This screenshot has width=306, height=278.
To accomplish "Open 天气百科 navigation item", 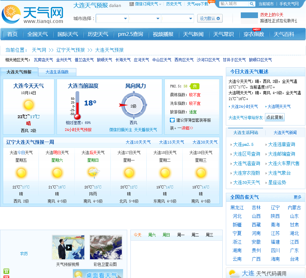I will [x=284, y=34].
